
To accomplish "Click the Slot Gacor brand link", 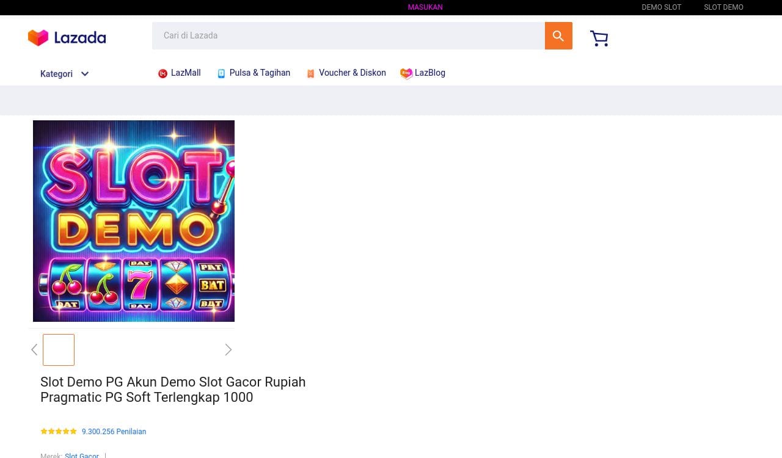I will [x=82, y=456].
